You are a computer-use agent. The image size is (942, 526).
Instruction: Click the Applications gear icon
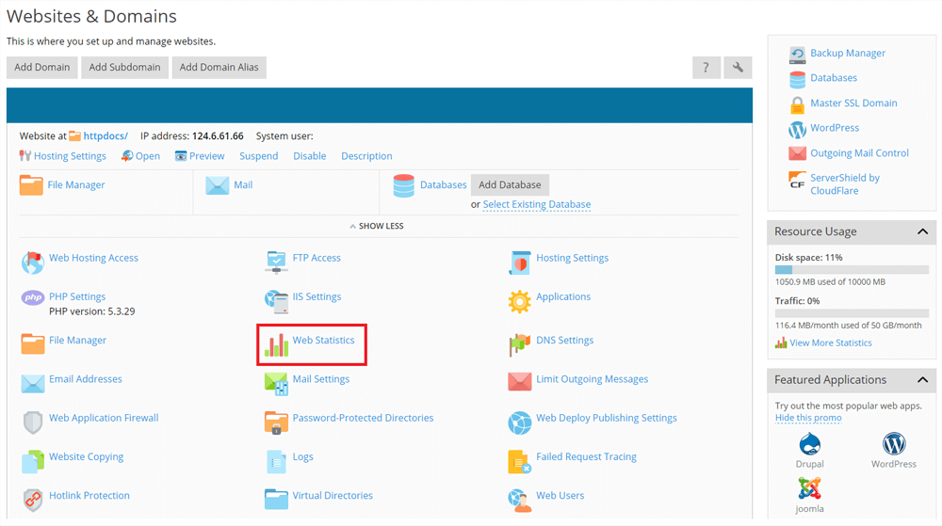pos(519,302)
